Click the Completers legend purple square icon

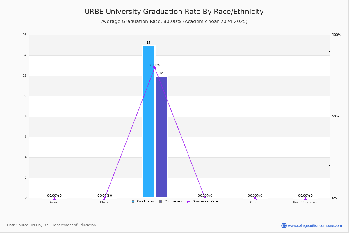(x=161, y=202)
